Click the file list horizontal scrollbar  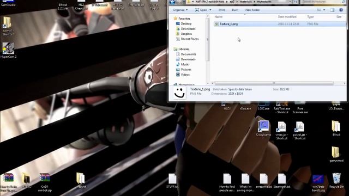(x=274, y=83)
